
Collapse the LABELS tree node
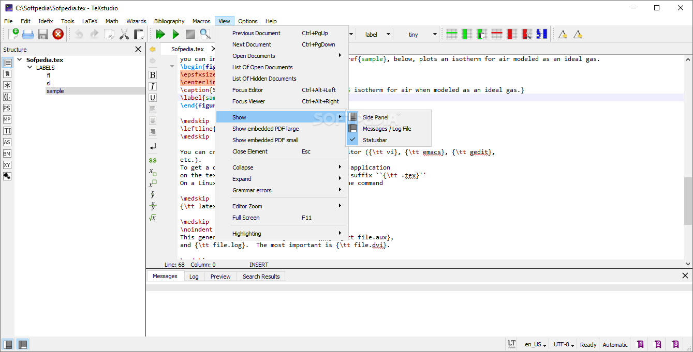click(x=30, y=68)
